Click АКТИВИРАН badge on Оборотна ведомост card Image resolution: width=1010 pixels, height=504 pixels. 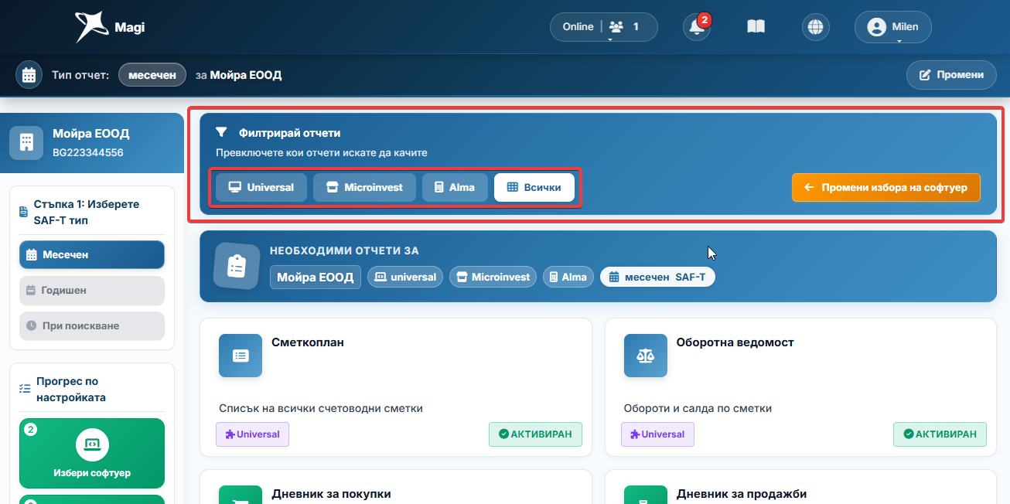940,434
